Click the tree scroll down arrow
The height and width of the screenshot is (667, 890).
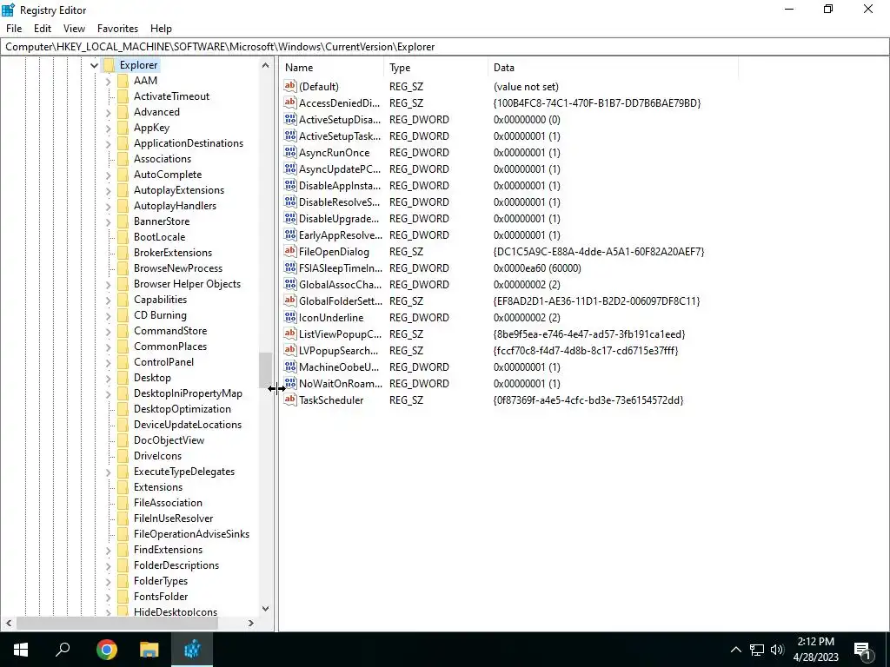pyautogui.click(x=265, y=609)
